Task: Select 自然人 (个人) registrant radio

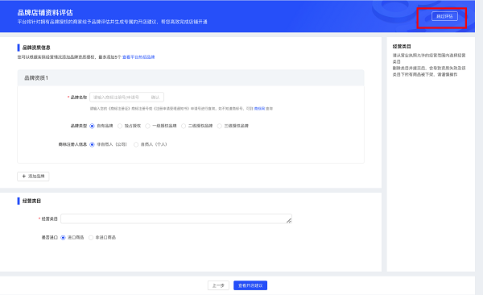Action: (136, 144)
